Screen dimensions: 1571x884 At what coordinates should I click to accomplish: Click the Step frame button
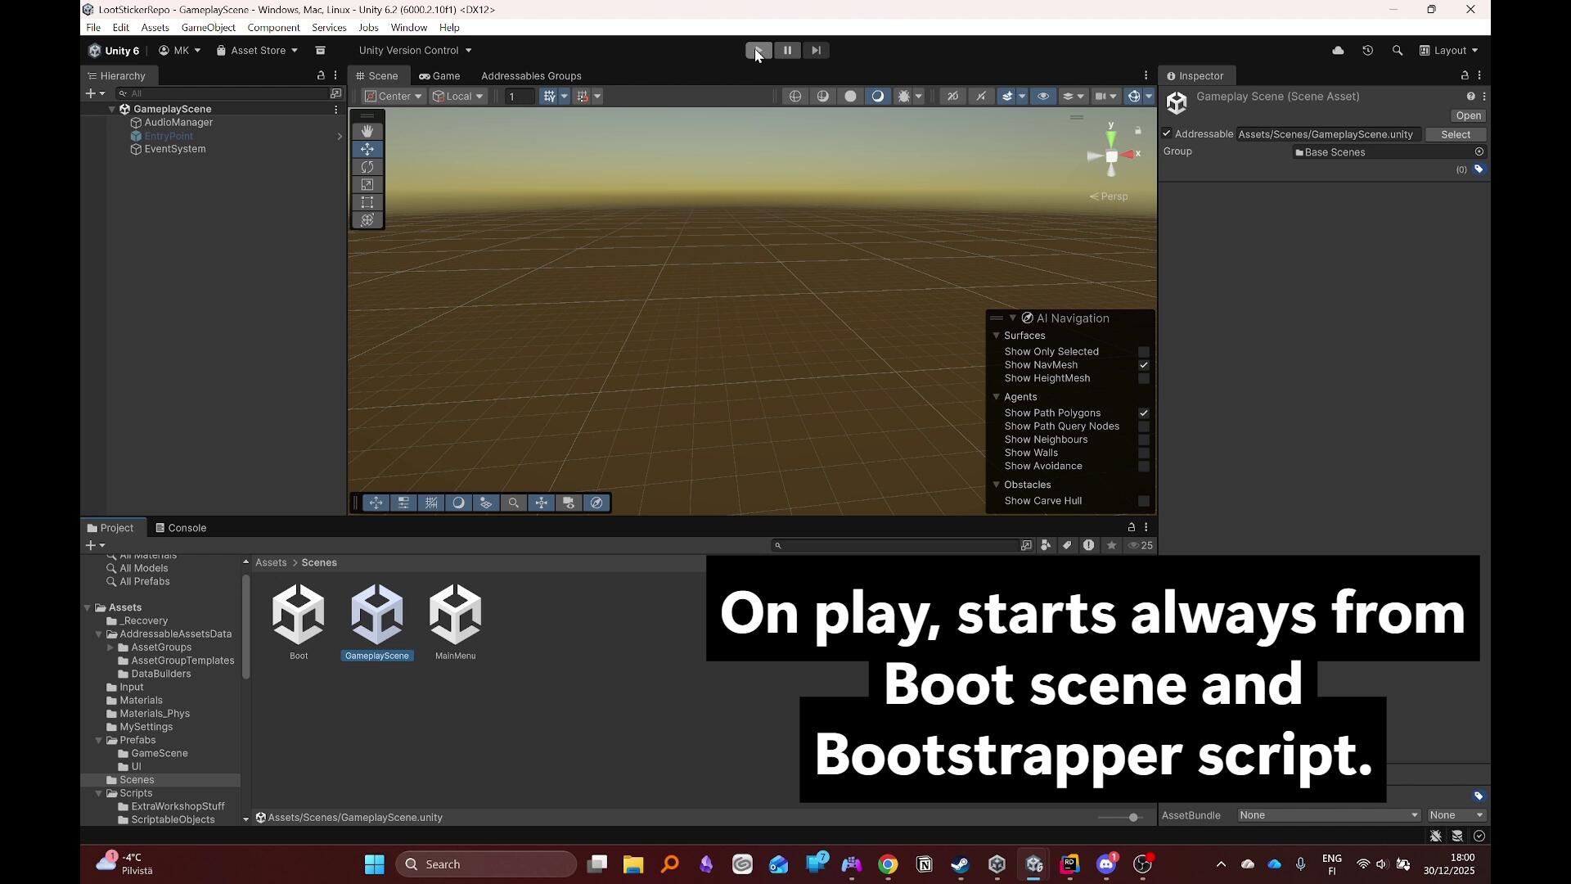click(816, 51)
